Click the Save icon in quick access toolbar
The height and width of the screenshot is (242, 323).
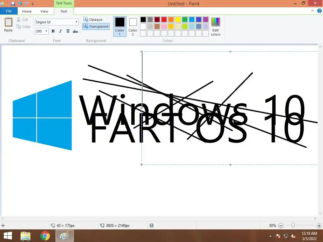13,3
